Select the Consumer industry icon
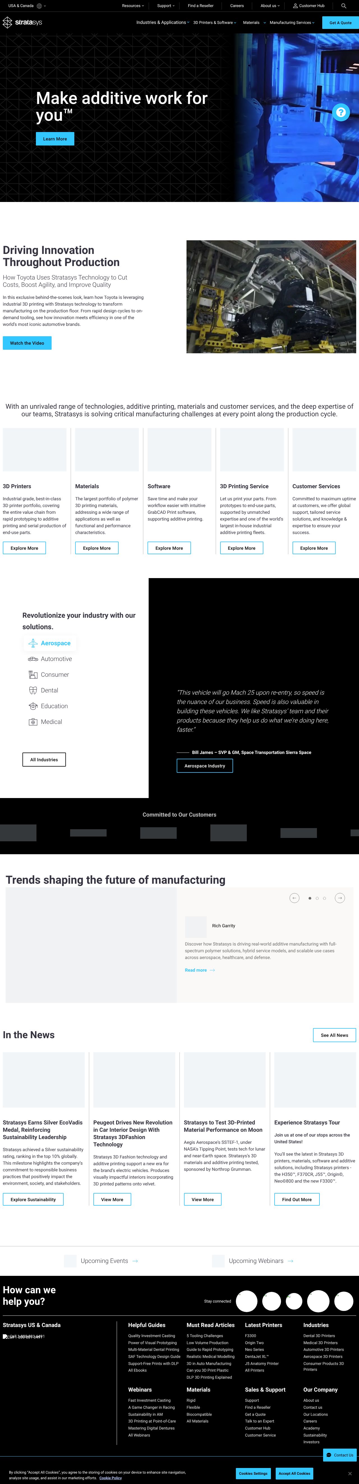The image size is (359, 1484). click(x=33, y=675)
